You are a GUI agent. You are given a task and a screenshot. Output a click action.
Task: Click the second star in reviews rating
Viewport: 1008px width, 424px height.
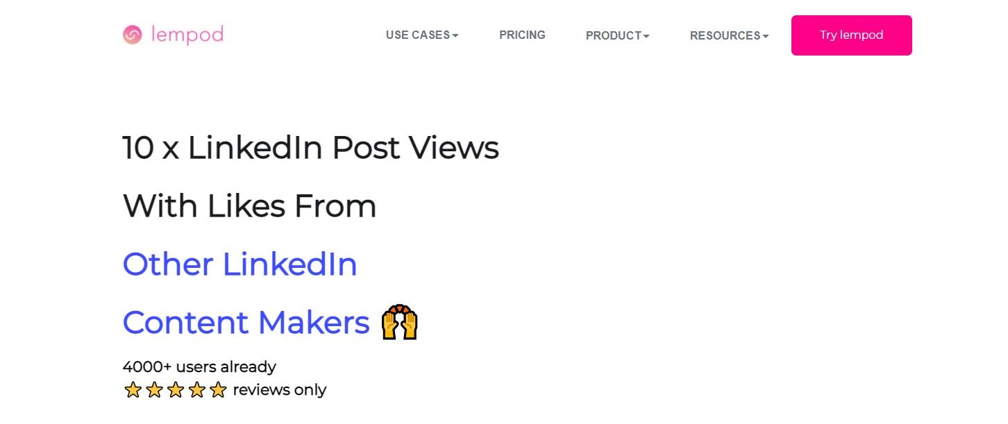tap(154, 390)
